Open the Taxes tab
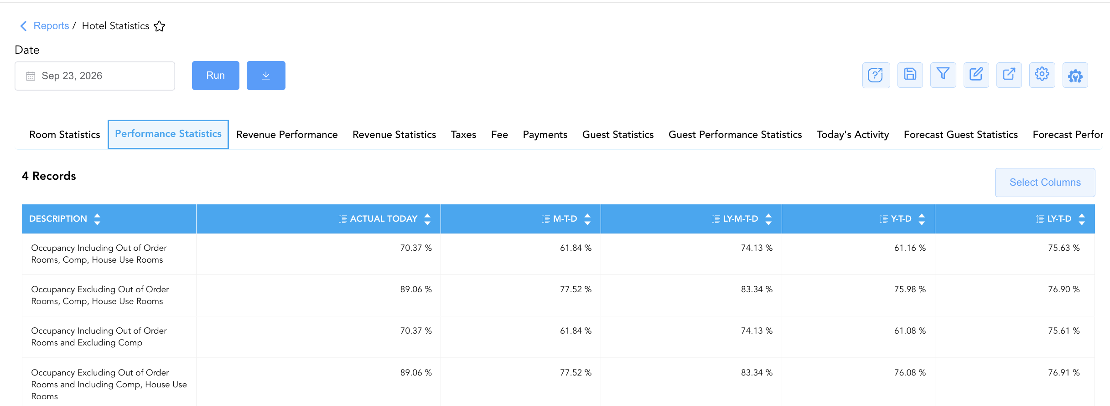 [x=463, y=135]
